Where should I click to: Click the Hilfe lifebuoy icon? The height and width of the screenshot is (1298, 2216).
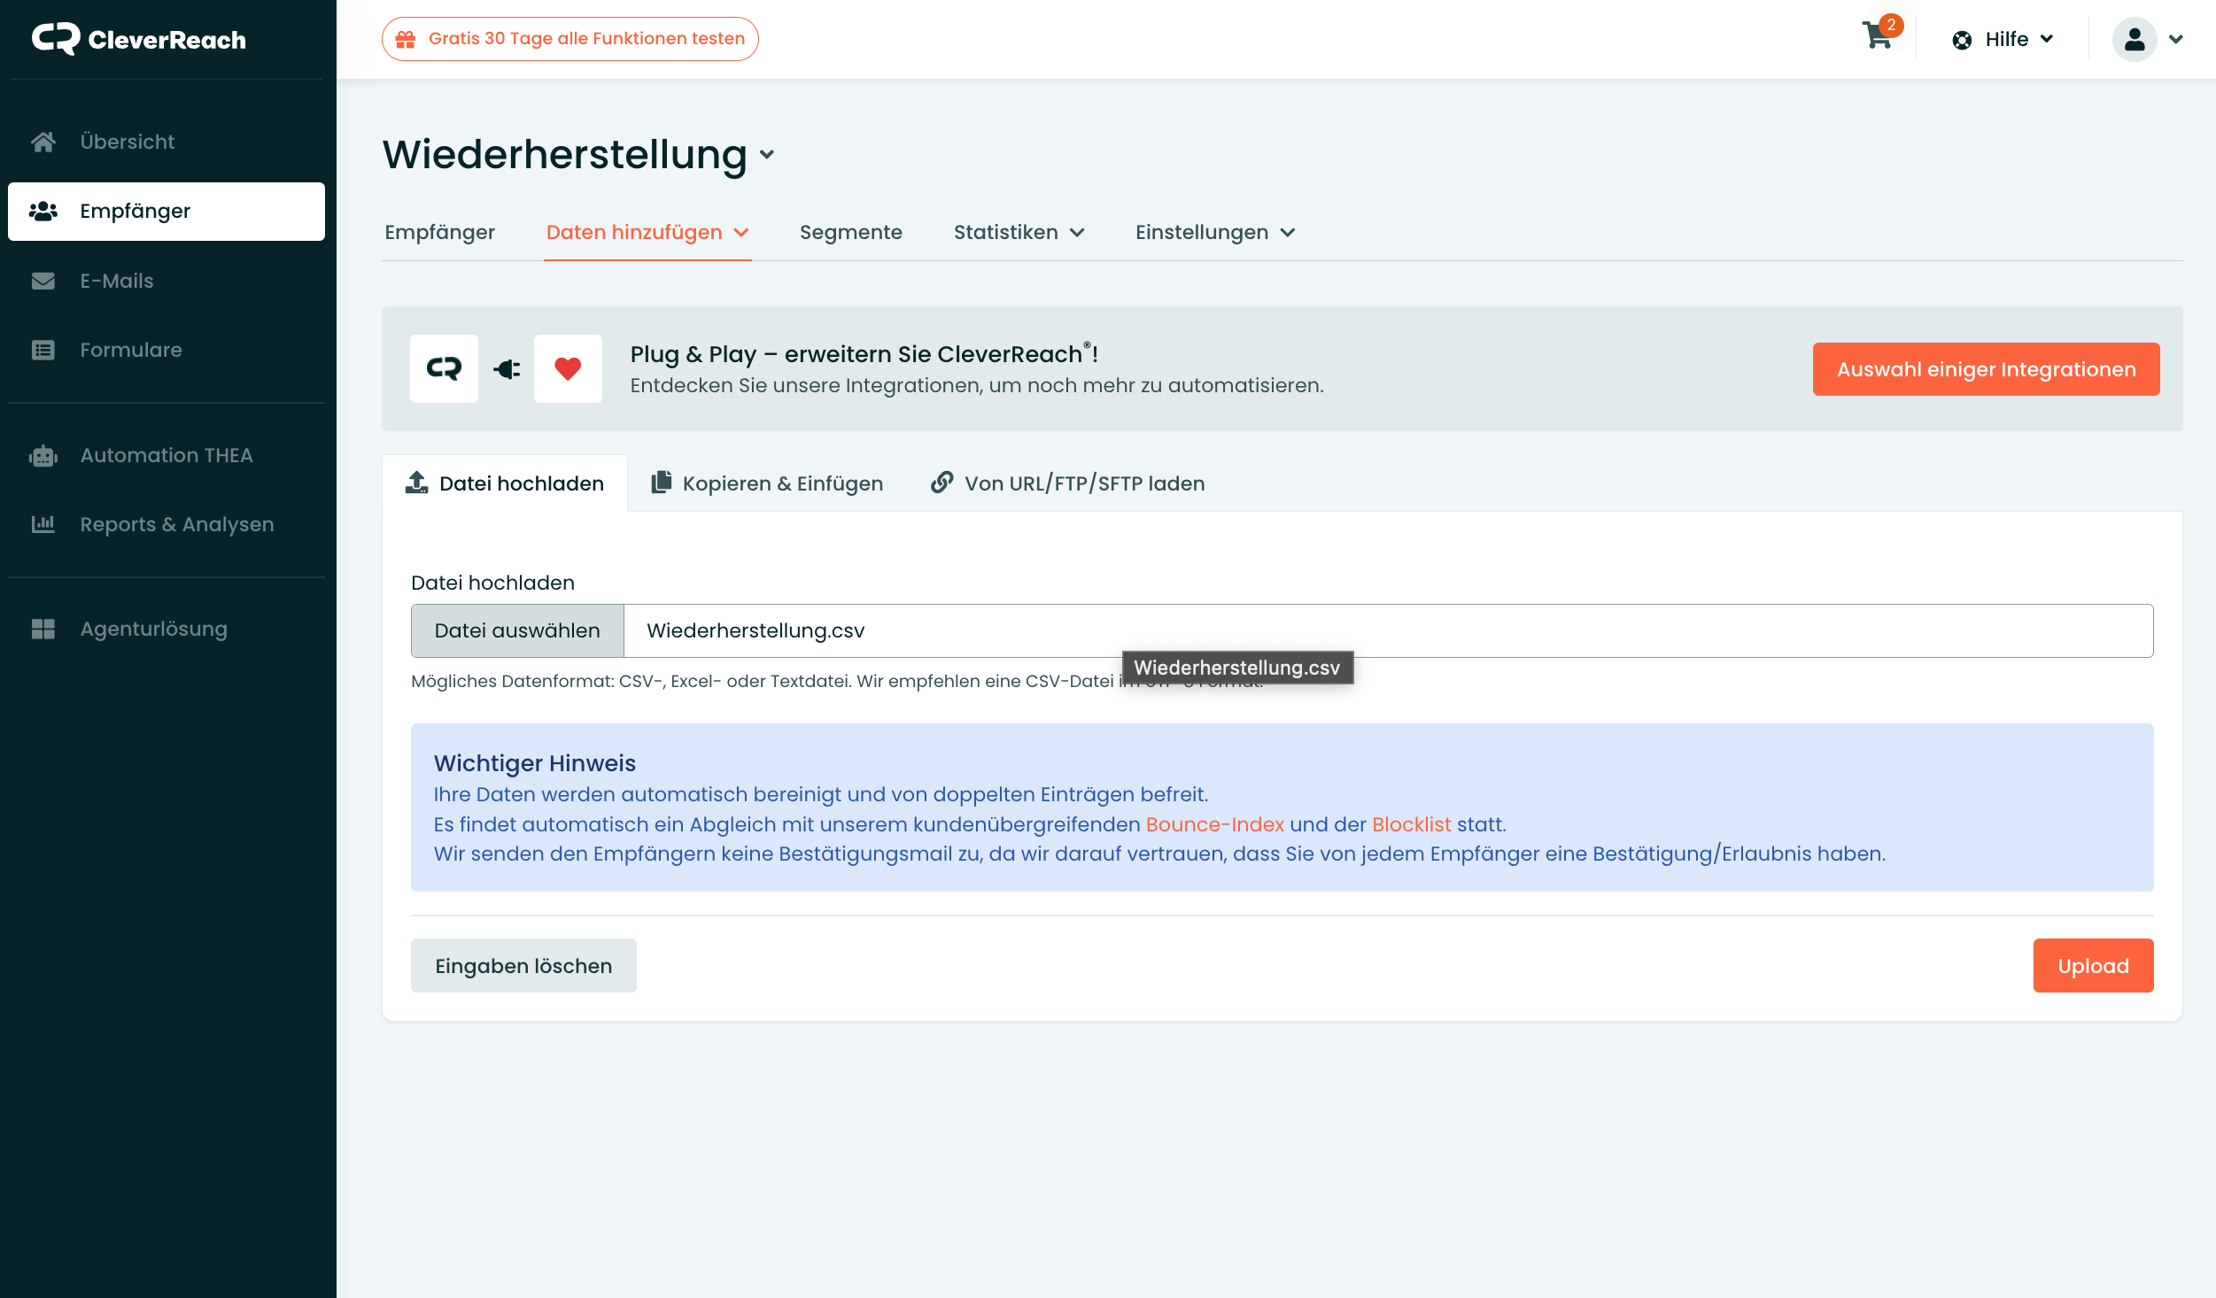[1962, 40]
